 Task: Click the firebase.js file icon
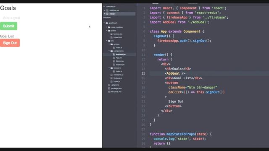(111, 78)
